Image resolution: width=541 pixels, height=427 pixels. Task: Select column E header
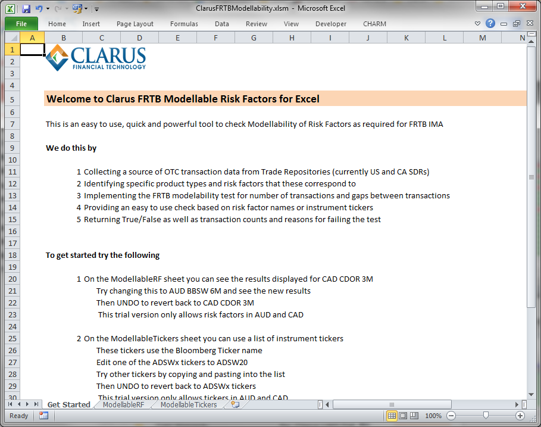[x=177, y=38]
